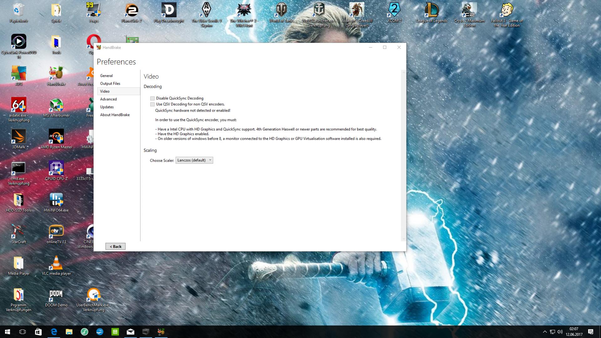Select the PlanetSide 2 desktop shortcut
This screenshot has width=601, height=338.
coord(131,13)
